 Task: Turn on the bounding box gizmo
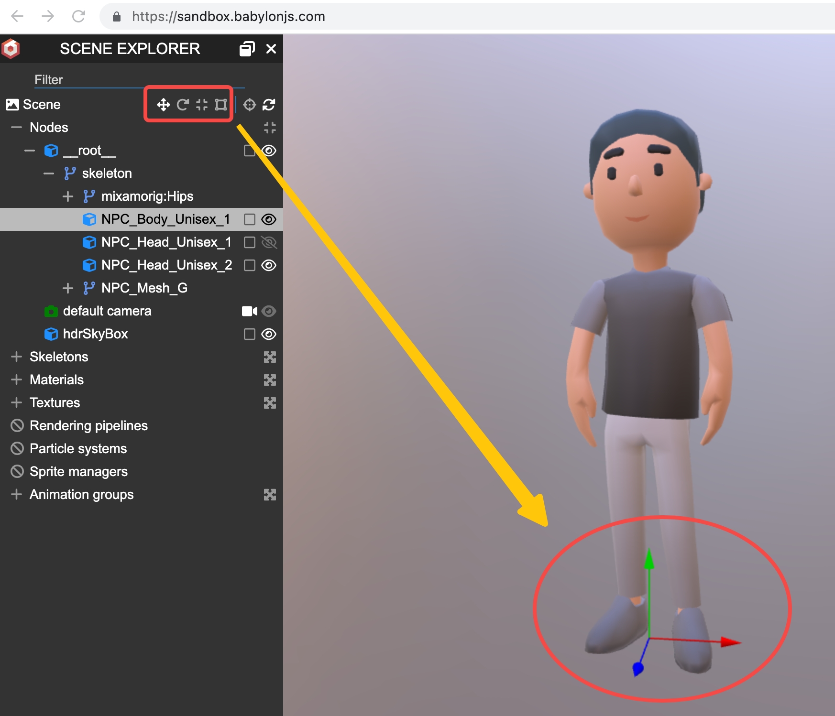[x=221, y=105]
